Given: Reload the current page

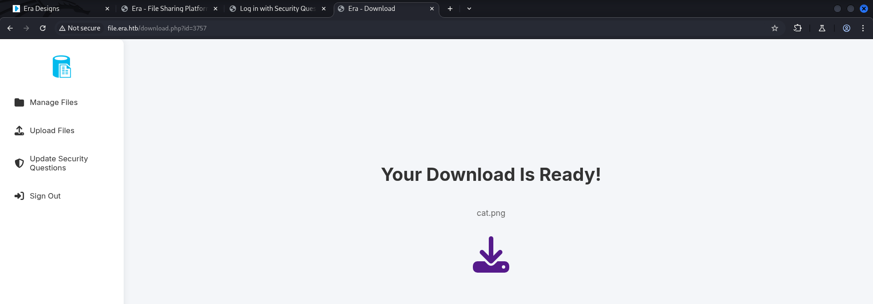Looking at the screenshot, I should tap(43, 28).
